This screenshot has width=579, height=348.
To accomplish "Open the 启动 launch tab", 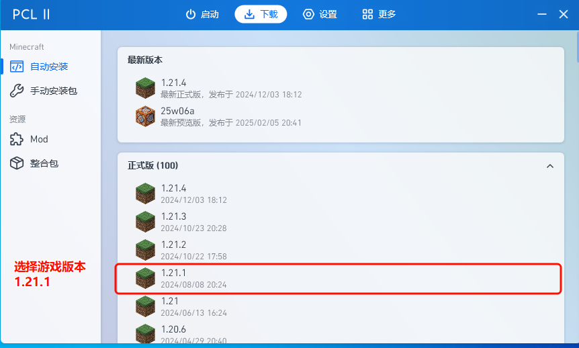I will pyautogui.click(x=202, y=14).
